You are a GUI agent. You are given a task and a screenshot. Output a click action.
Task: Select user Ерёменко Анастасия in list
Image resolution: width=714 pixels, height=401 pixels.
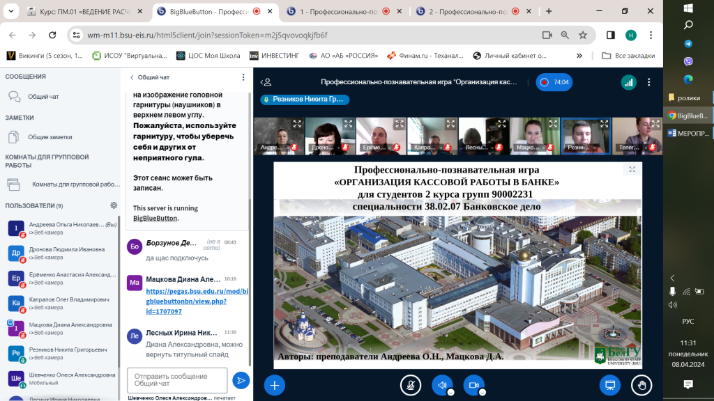tap(62, 278)
